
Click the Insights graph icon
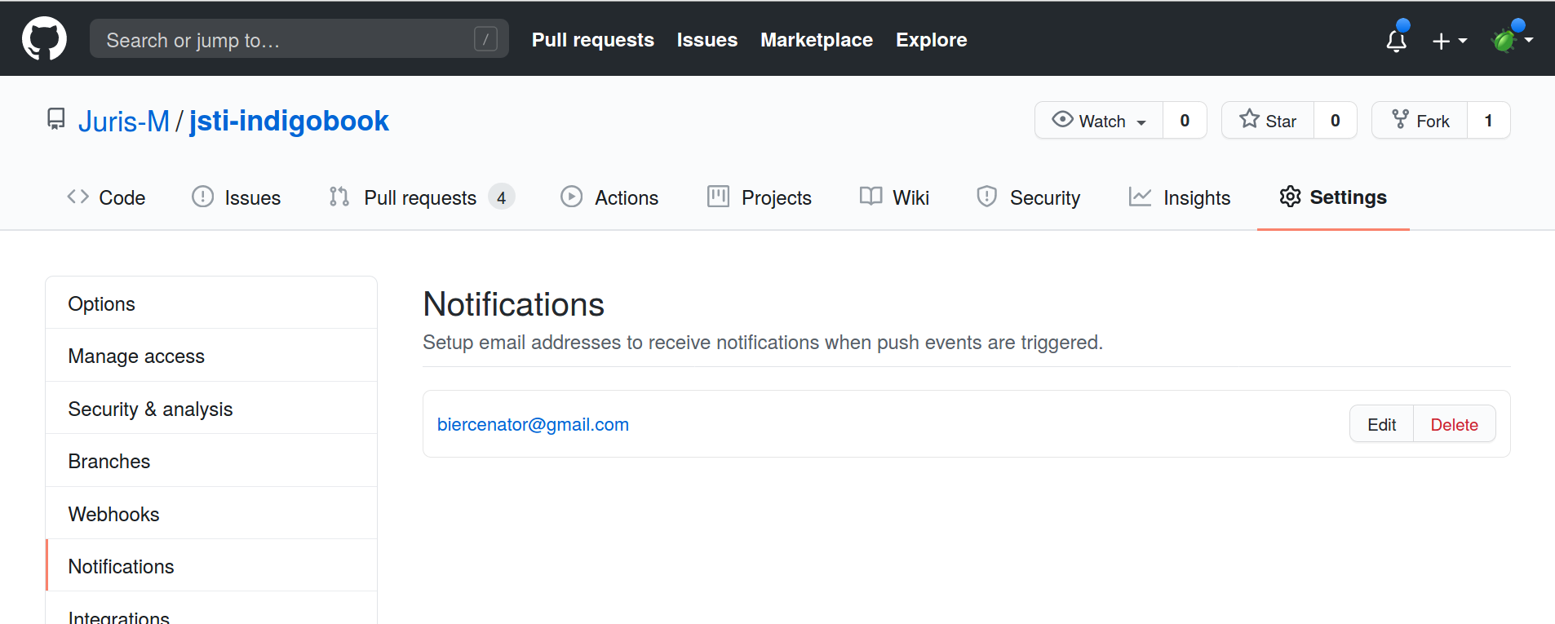pyautogui.click(x=1141, y=197)
